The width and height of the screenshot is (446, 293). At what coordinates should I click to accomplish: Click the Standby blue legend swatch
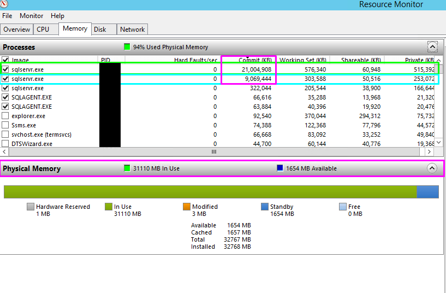coord(265,207)
